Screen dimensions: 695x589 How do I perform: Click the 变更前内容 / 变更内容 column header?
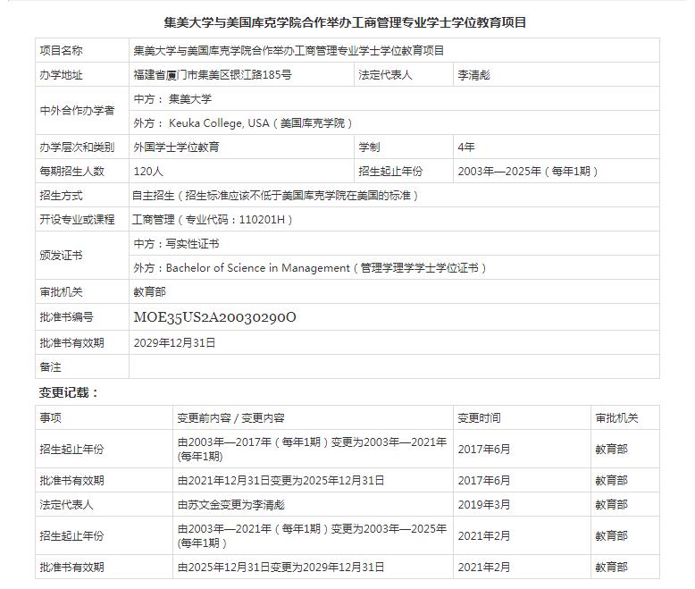(x=231, y=417)
